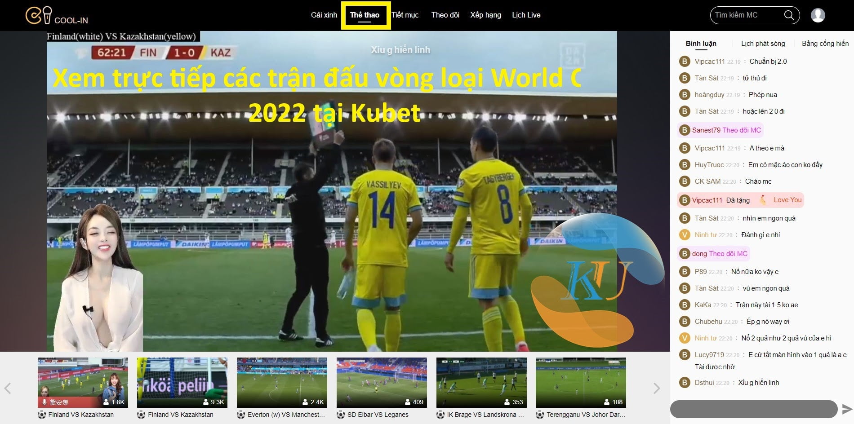Open the Tiết mục menu
Screen dimensions: 854x424
(x=405, y=15)
